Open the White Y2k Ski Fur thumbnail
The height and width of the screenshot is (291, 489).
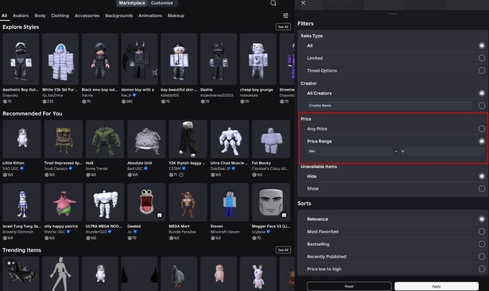61,59
